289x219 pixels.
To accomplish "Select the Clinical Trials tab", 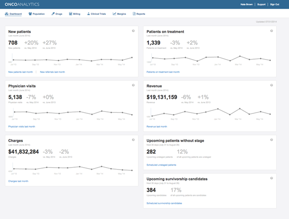I will point(97,14).
